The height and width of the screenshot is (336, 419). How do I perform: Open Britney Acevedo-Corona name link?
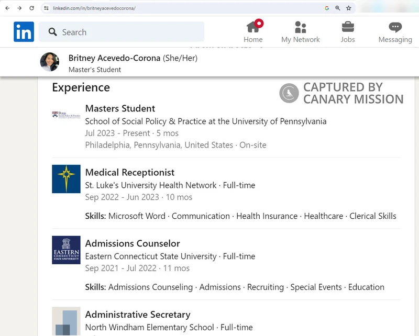[x=114, y=58]
